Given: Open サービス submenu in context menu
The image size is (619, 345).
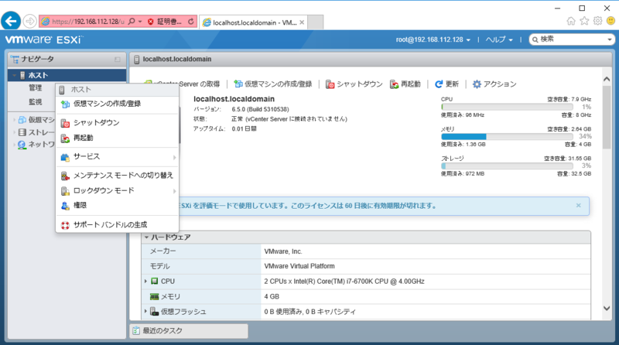Looking at the screenshot, I should pyautogui.click(x=118, y=157).
